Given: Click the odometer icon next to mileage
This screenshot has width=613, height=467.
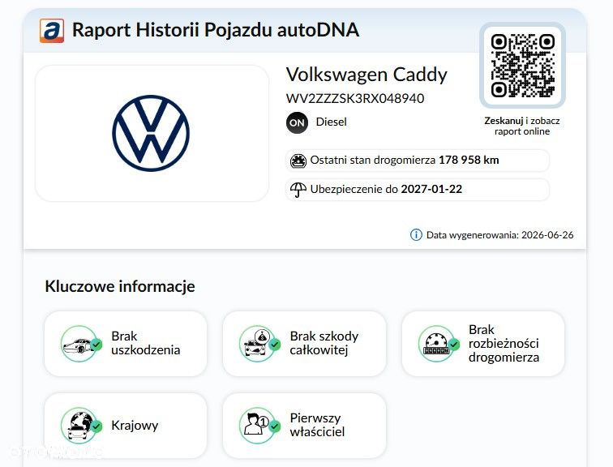Looking at the screenshot, I should (x=298, y=161).
